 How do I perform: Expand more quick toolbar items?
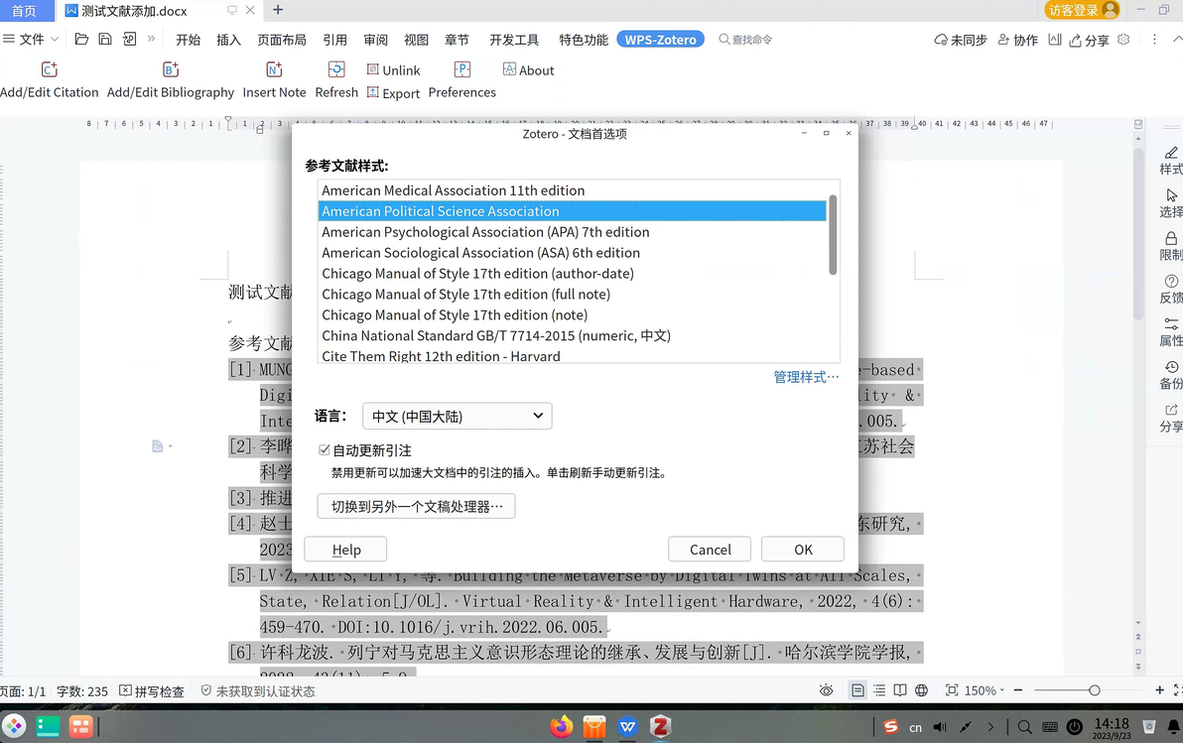point(151,40)
